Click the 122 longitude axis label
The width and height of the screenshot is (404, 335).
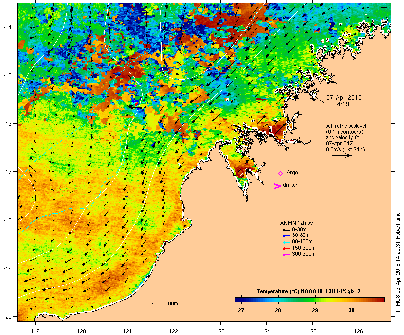[174, 331]
